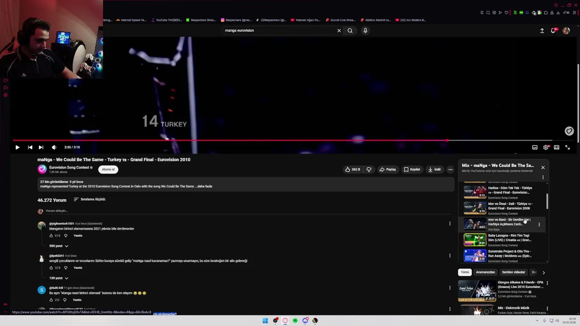Switch to theater mode view
The width and height of the screenshot is (580, 326).
coord(556,147)
